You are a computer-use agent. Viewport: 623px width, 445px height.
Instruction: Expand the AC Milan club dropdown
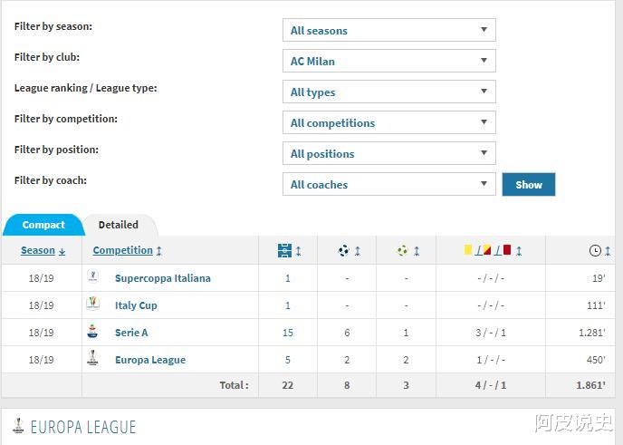(388, 62)
